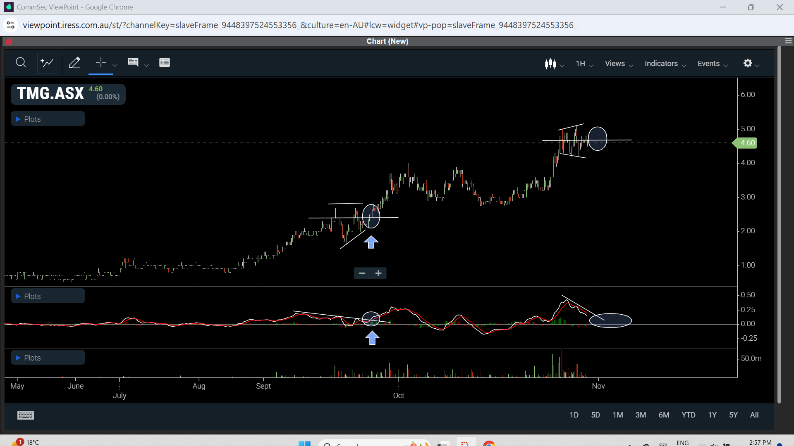Zoom in with the plus button
This screenshot has width=794, height=446.
tap(378, 273)
